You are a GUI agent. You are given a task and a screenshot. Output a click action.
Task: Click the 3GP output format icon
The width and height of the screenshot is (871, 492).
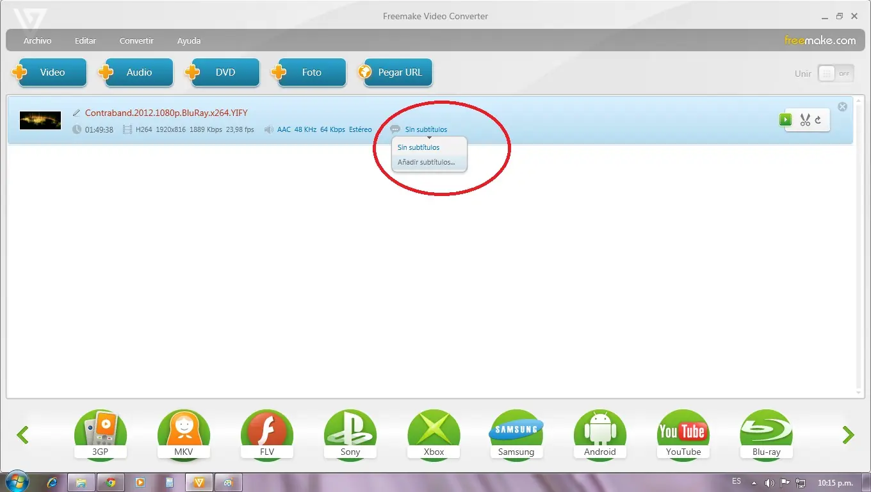coord(101,436)
